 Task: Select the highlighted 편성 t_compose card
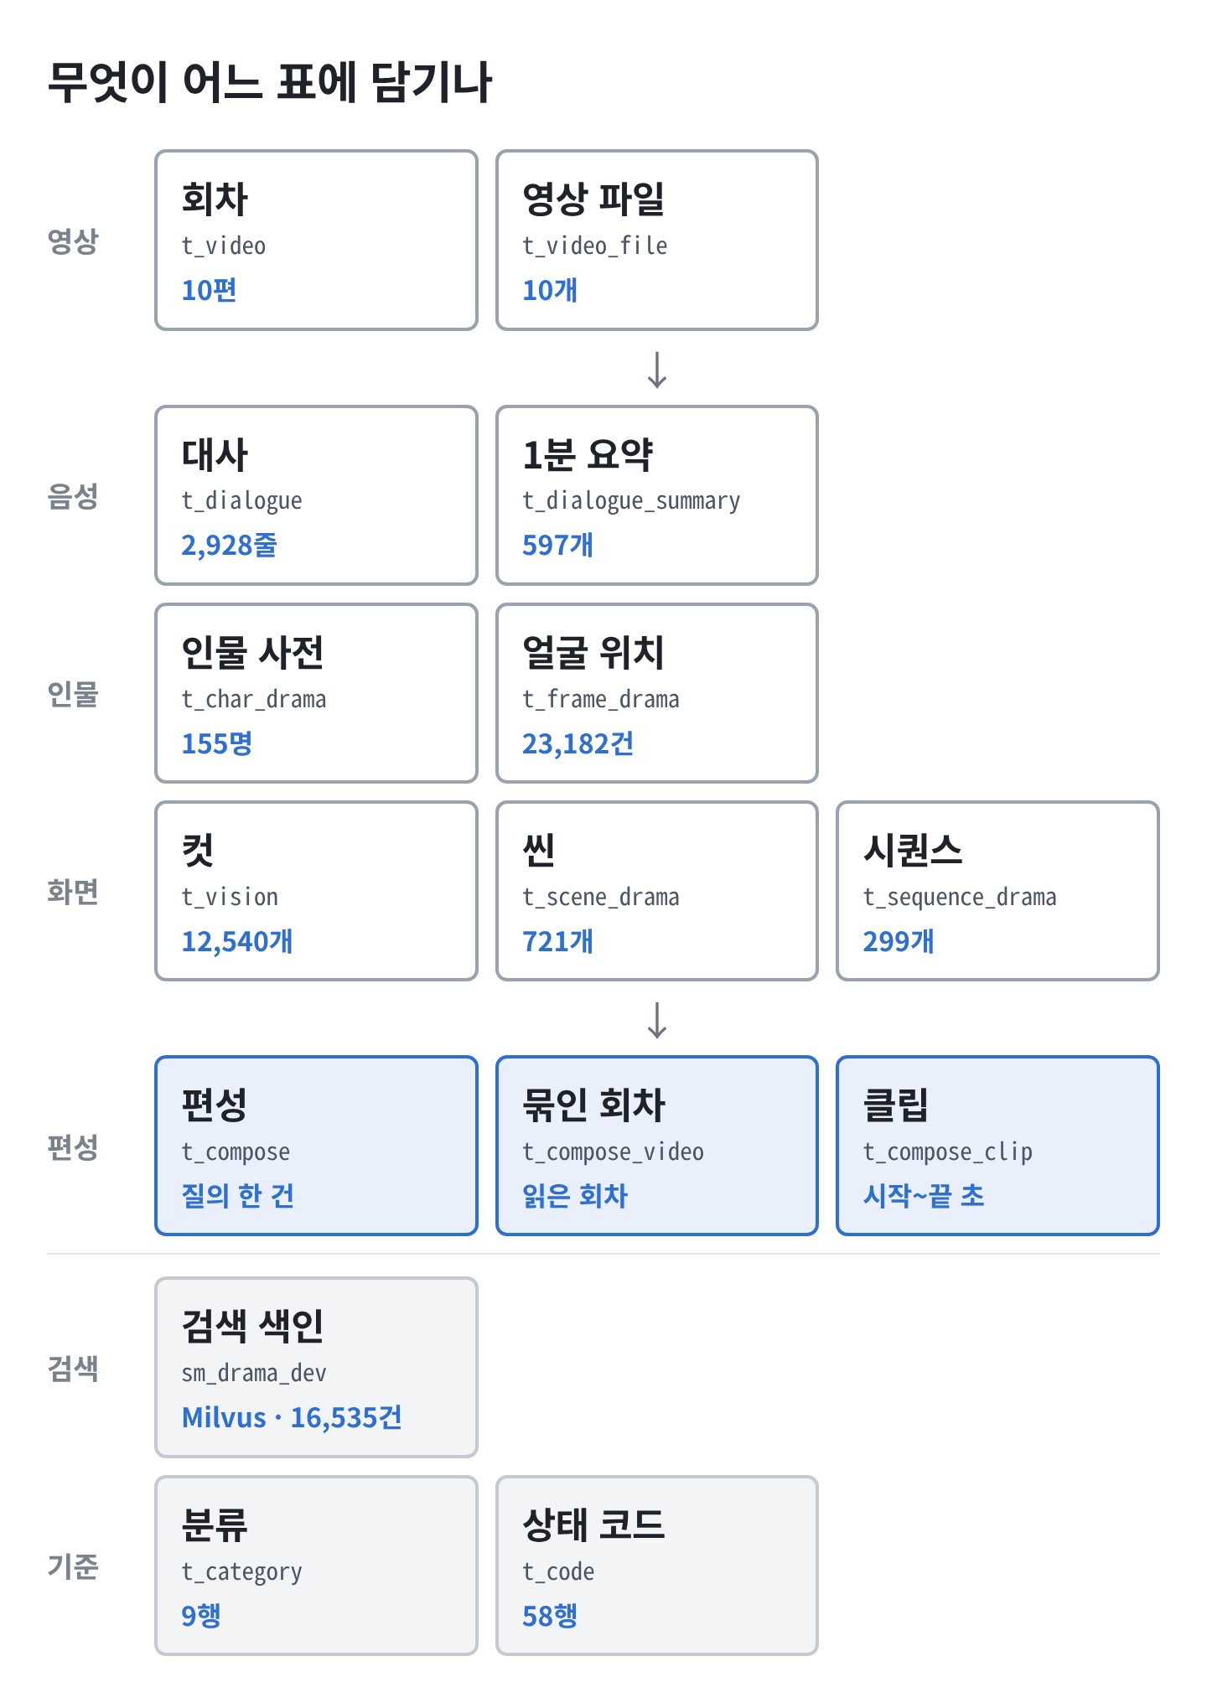[x=316, y=1146]
